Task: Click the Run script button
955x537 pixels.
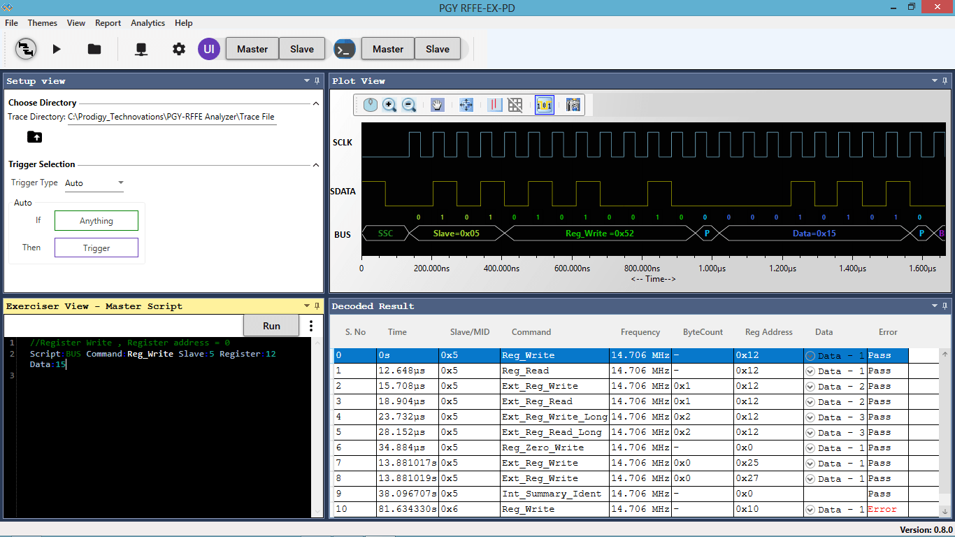Action: click(x=271, y=326)
